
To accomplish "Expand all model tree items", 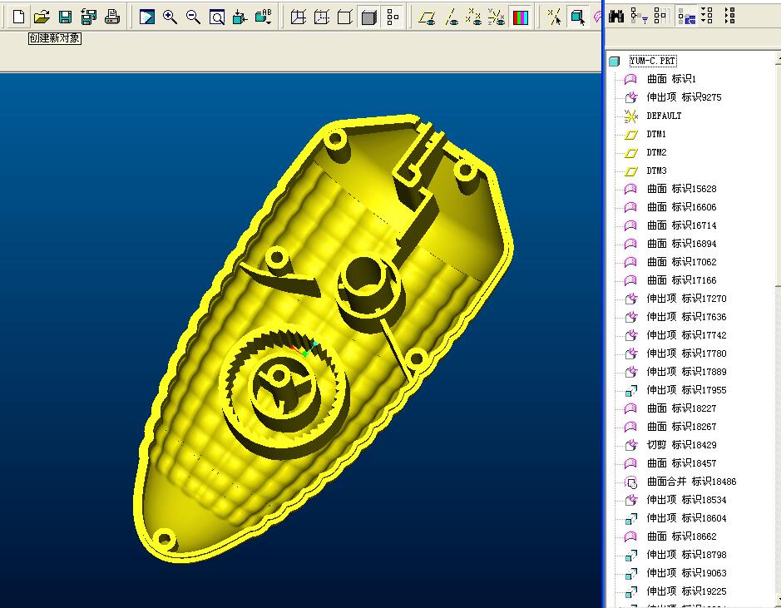I will (x=706, y=16).
